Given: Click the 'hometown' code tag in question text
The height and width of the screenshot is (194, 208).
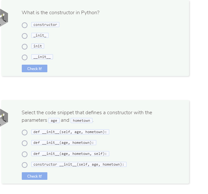Looking at the screenshot, I should pos(81,121).
